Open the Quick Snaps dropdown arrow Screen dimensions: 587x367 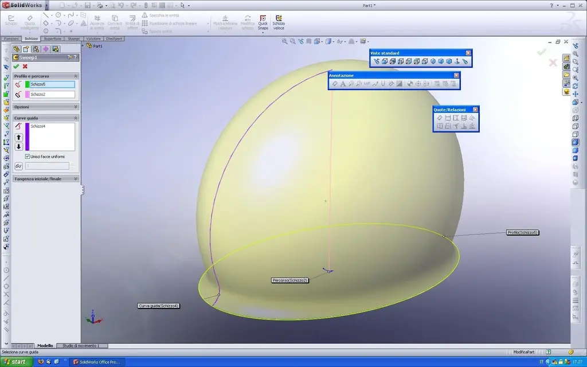click(x=263, y=33)
